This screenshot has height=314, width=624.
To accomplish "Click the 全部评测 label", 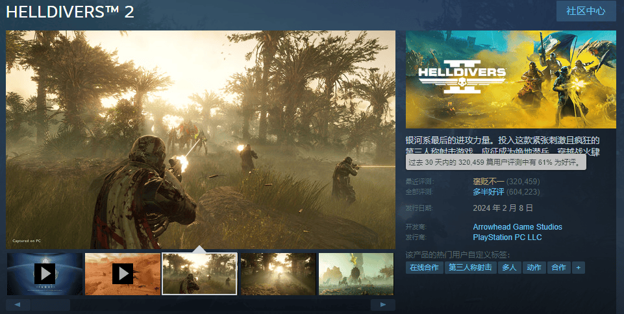I will tap(419, 192).
